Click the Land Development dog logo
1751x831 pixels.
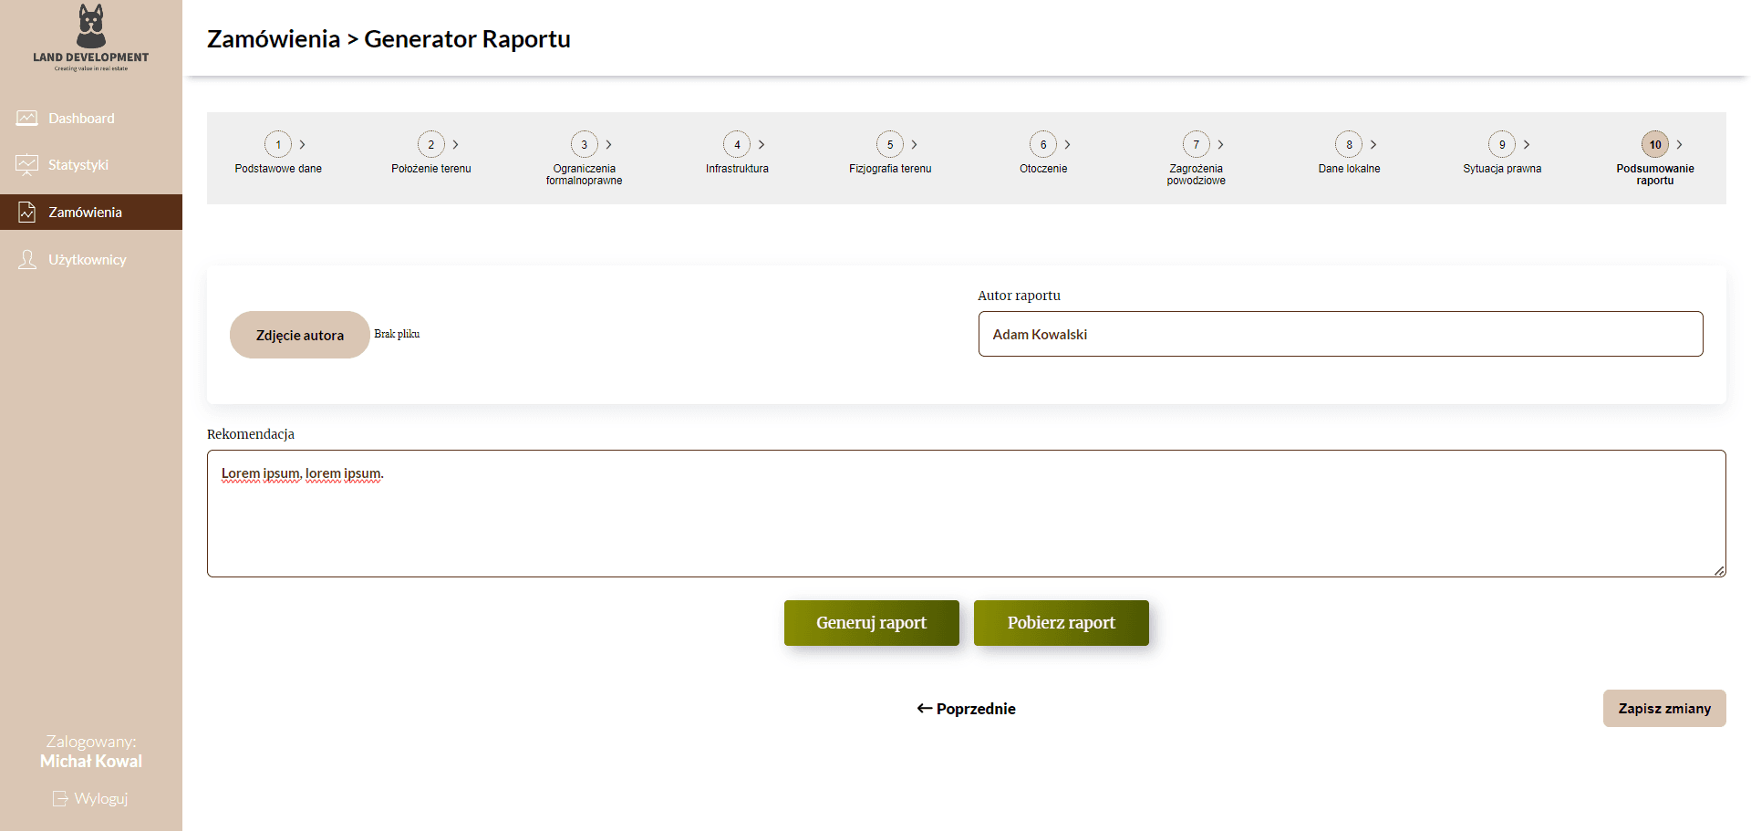[x=91, y=26]
